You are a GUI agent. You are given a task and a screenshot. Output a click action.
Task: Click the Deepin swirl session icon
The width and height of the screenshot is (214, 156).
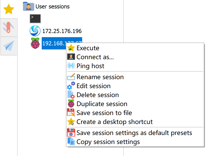click(x=35, y=31)
